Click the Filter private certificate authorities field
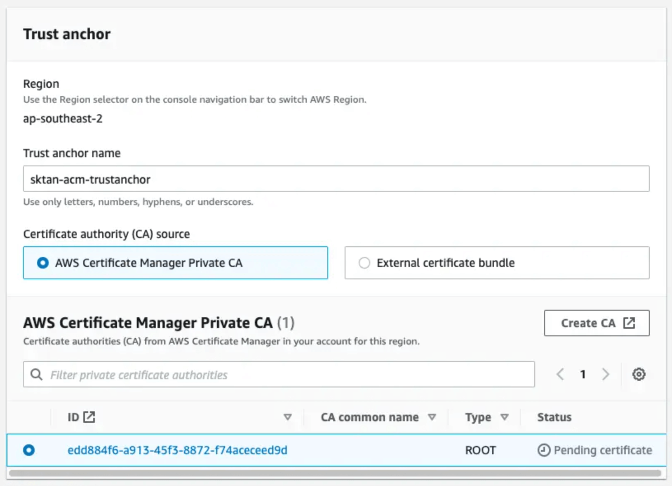The height and width of the screenshot is (486, 672). pyautogui.click(x=279, y=374)
